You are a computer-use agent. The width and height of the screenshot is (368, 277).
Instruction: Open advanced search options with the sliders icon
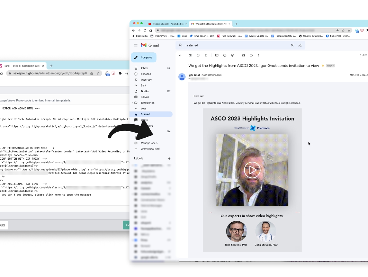click(300, 45)
